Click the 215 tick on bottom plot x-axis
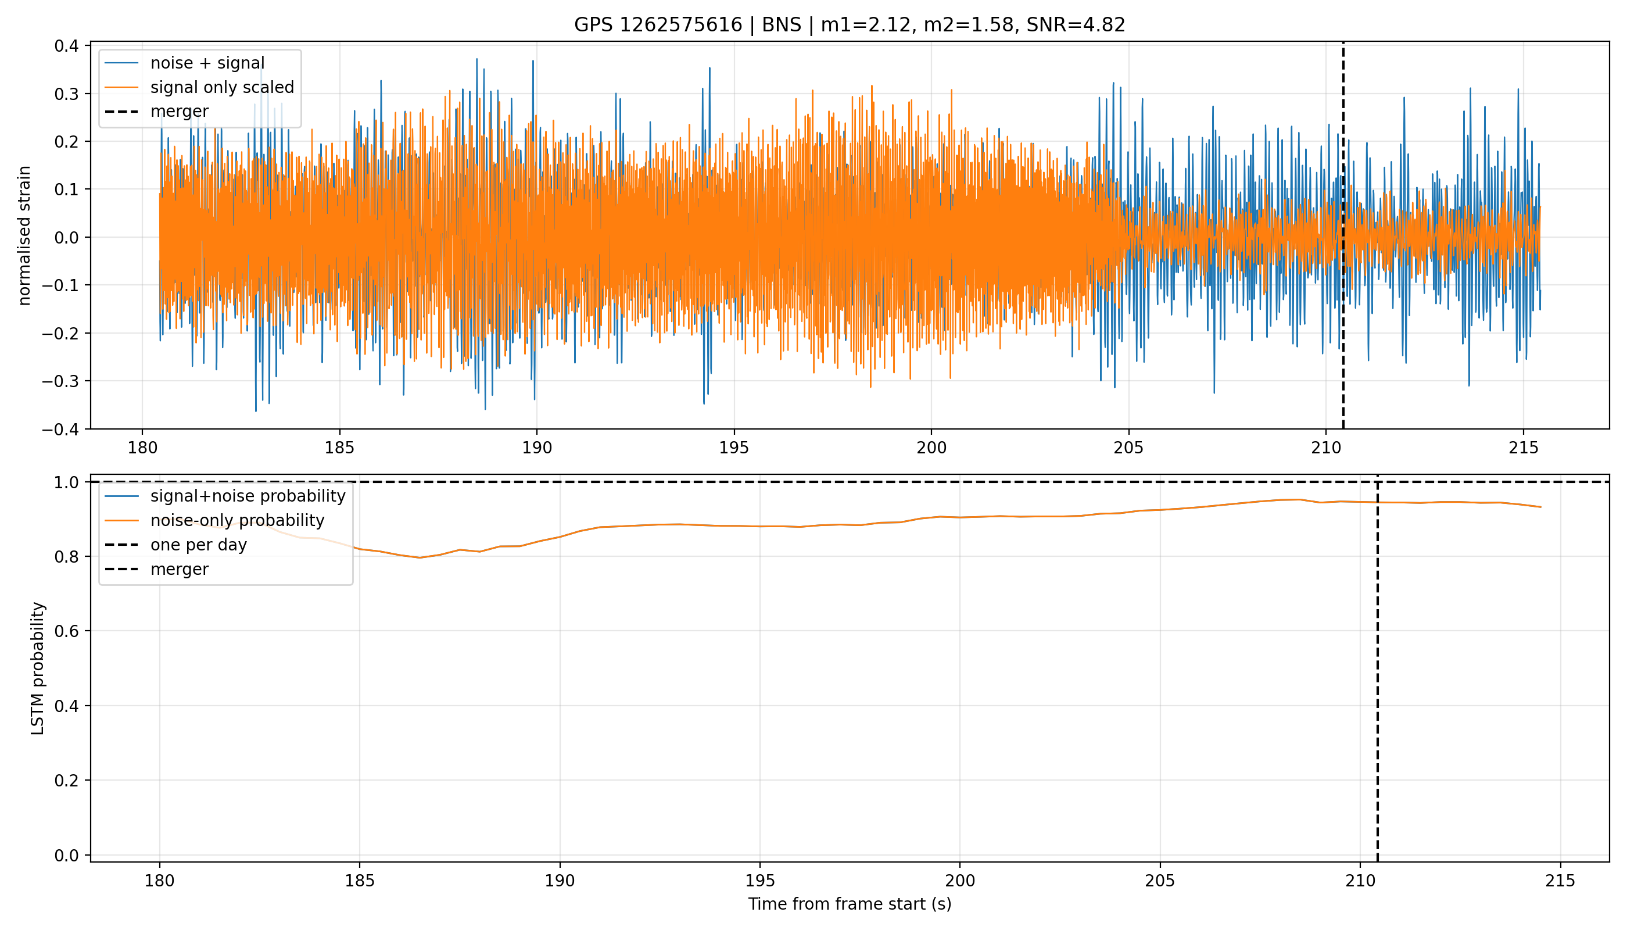 1560,880
